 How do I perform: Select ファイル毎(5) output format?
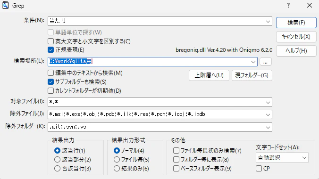117,160
